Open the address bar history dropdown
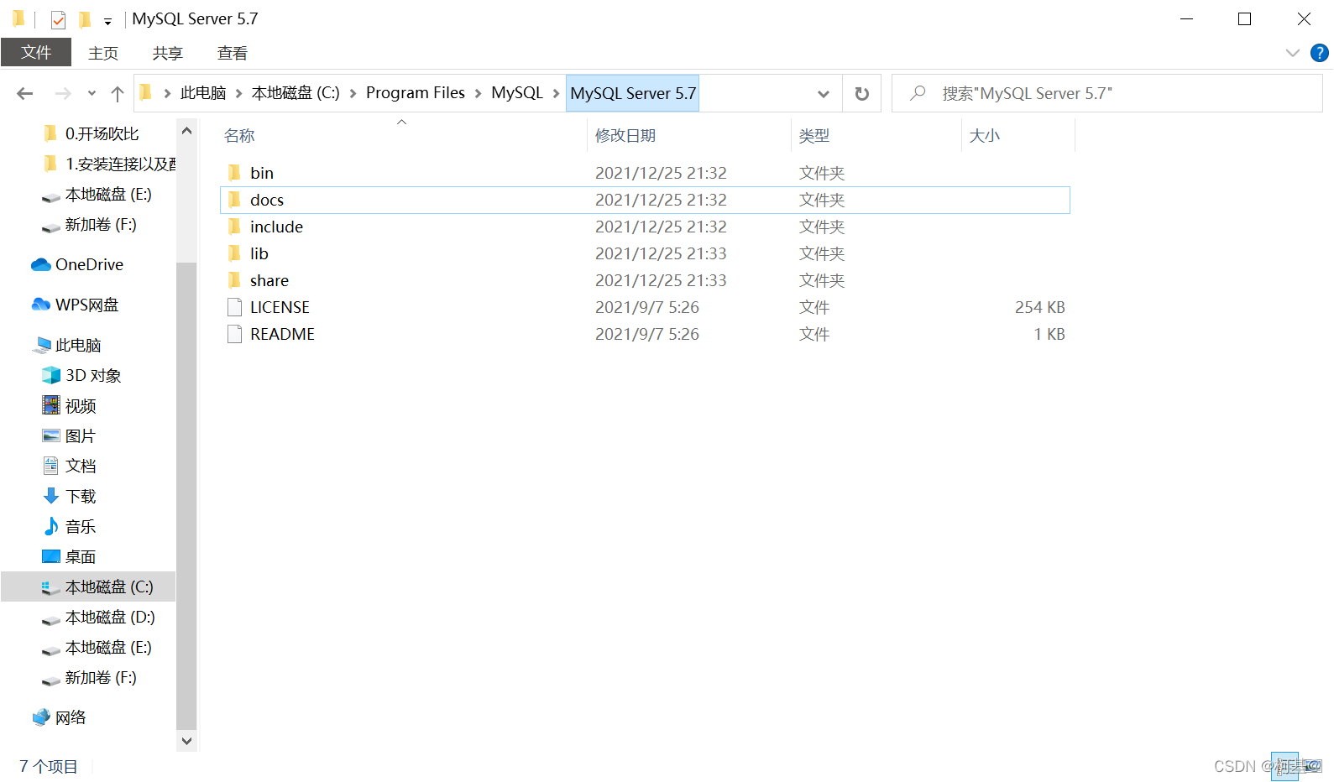 (824, 93)
